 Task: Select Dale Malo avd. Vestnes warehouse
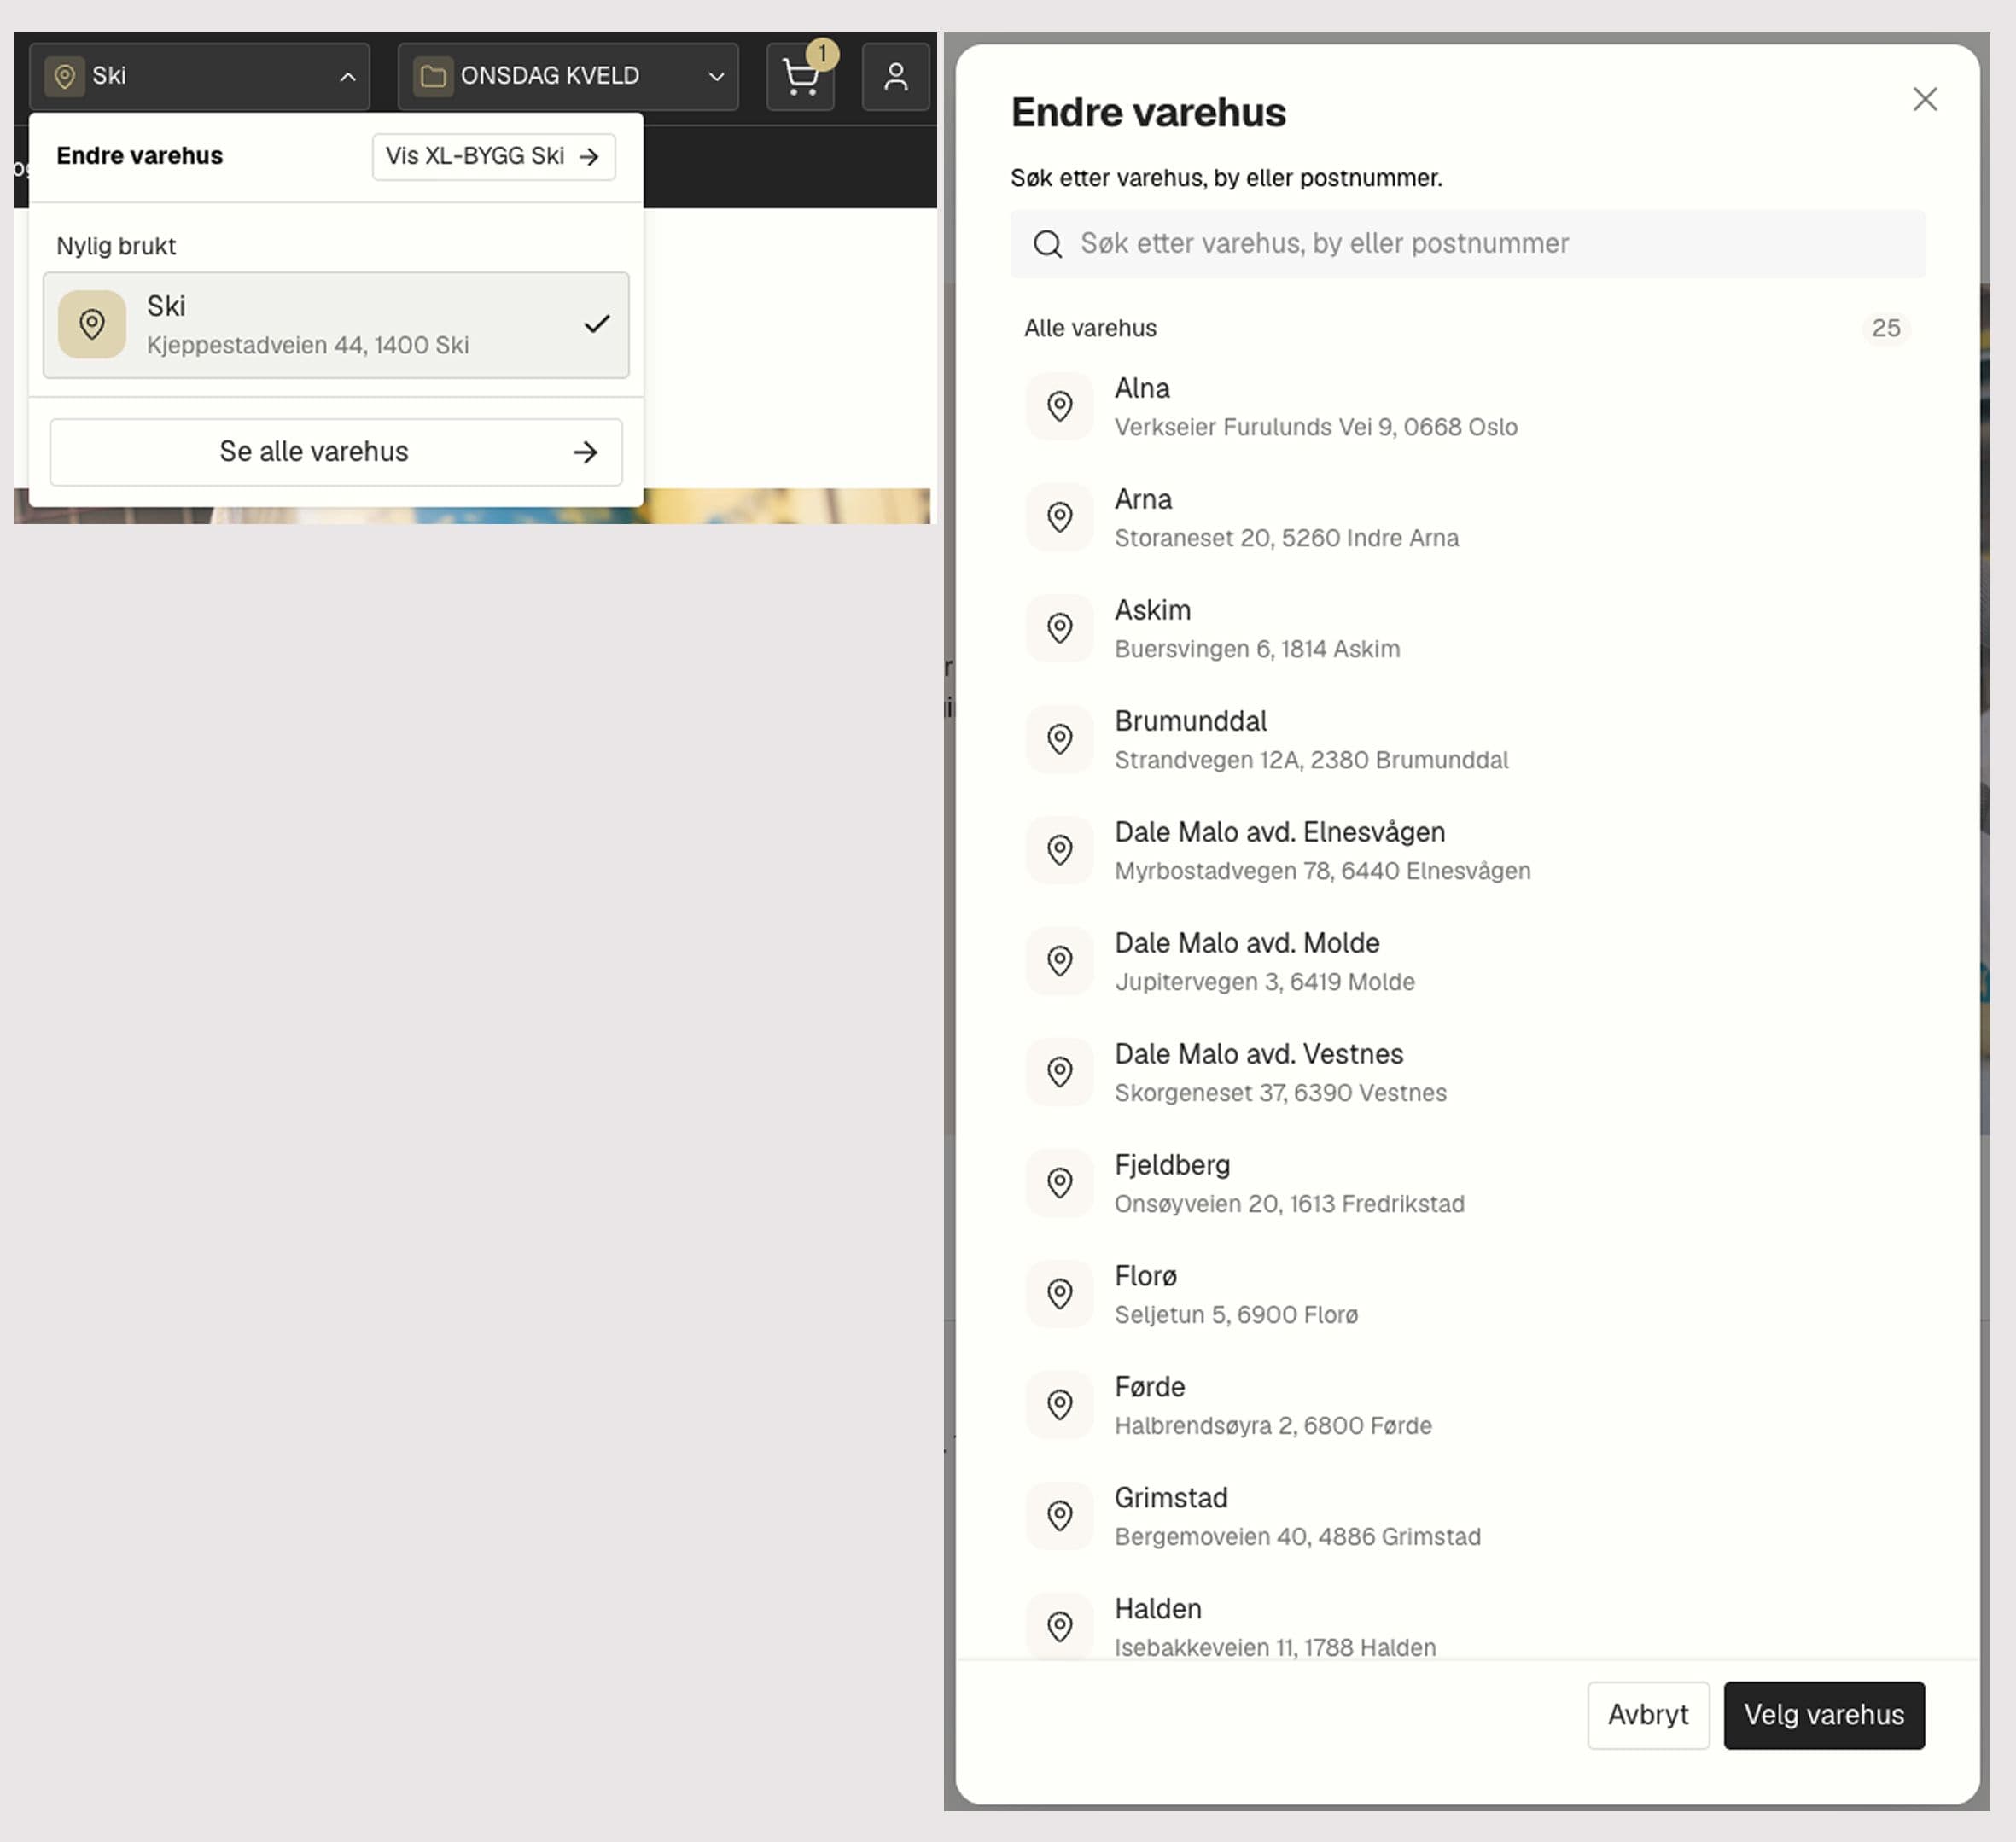tap(1467, 1073)
